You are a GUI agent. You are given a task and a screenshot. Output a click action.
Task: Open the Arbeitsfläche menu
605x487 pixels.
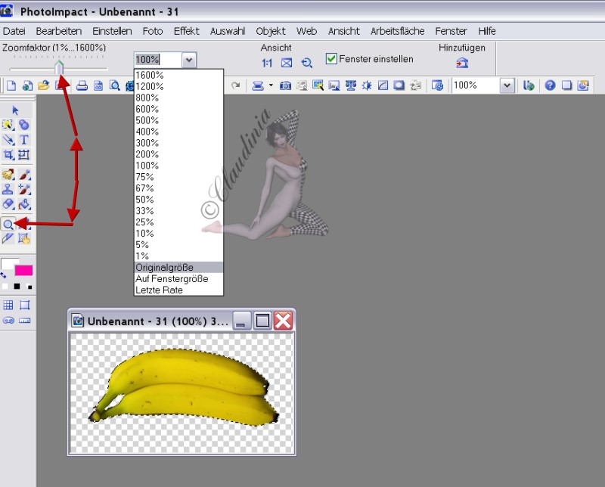[x=398, y=31]
